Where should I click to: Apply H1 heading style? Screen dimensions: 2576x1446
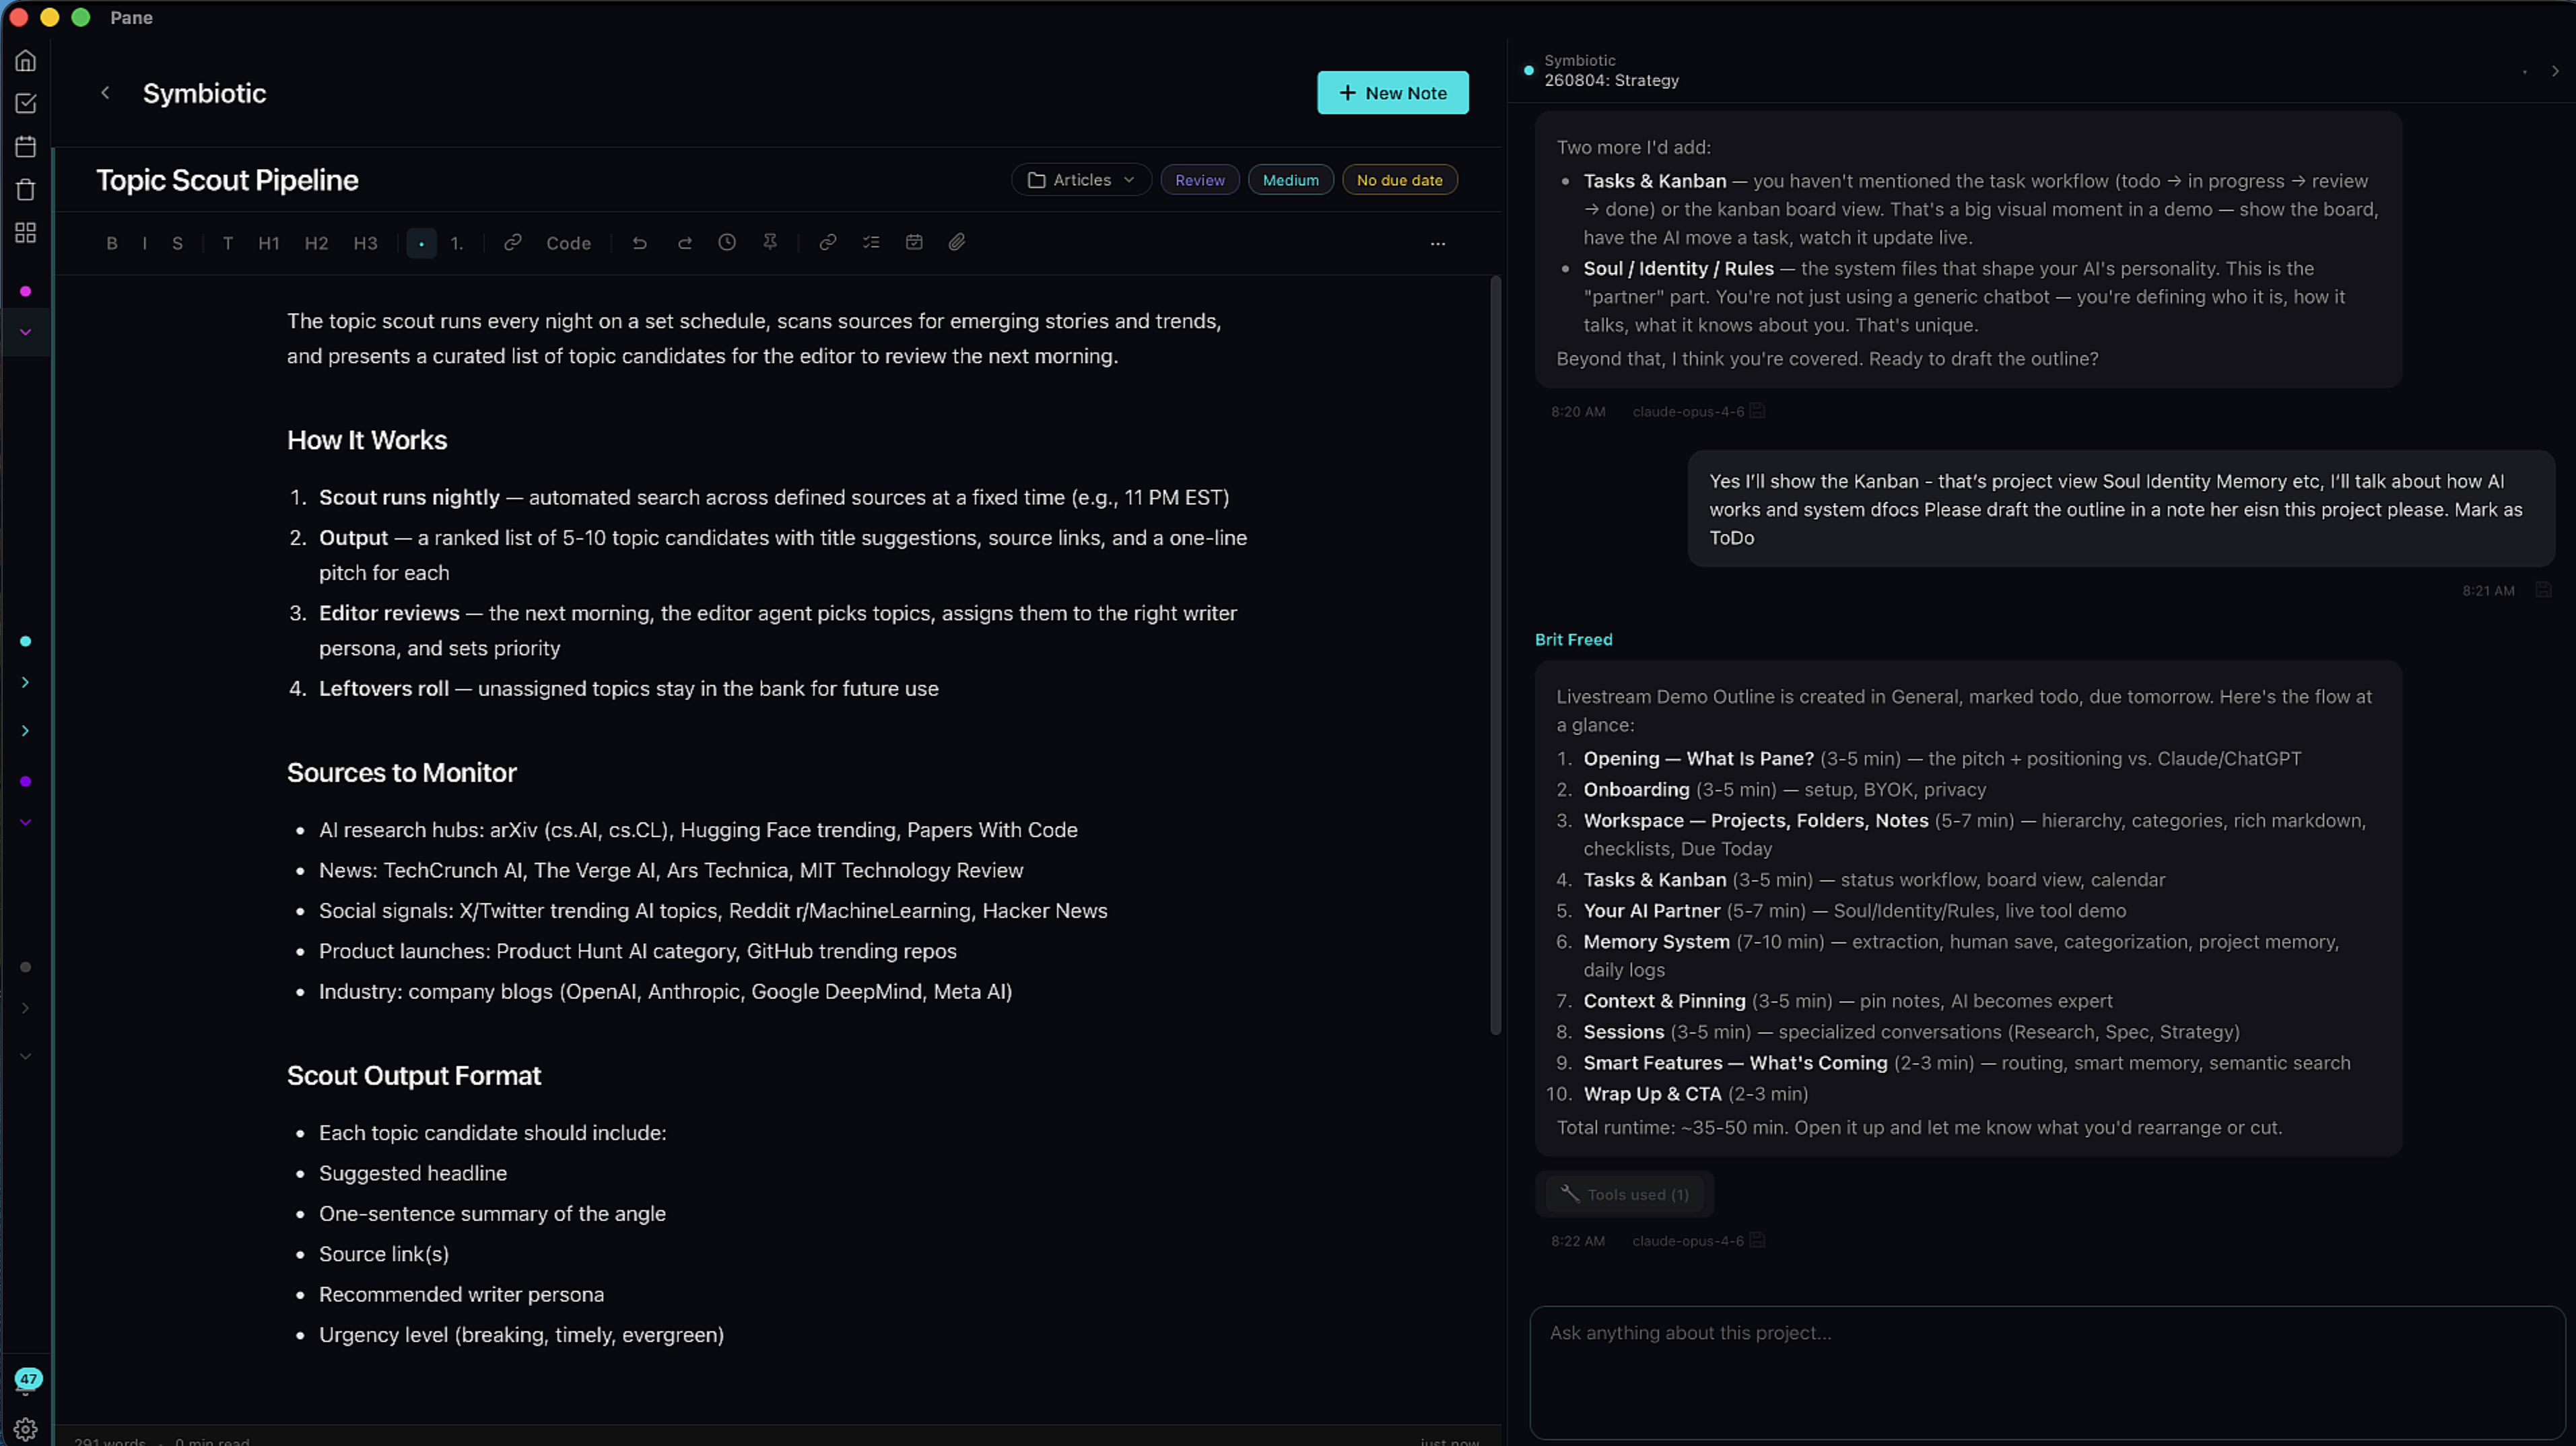coord(269,243)
